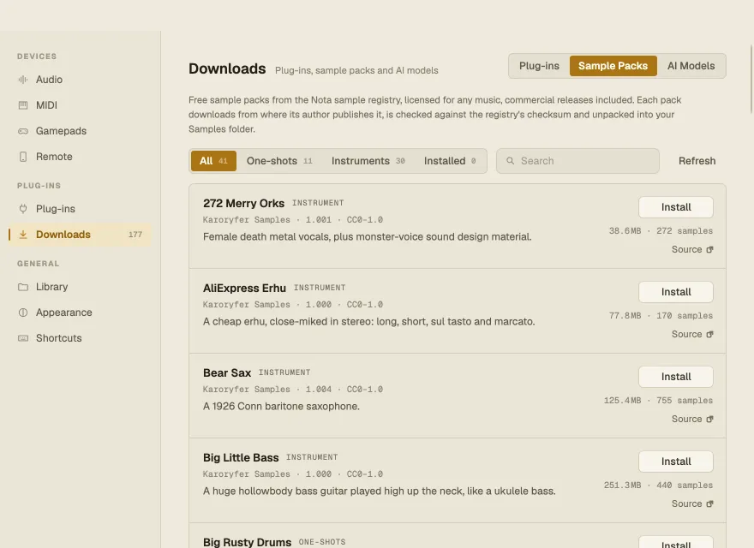
Task: Click the '251.3MB · 440 samples' text
Action: 658,485
